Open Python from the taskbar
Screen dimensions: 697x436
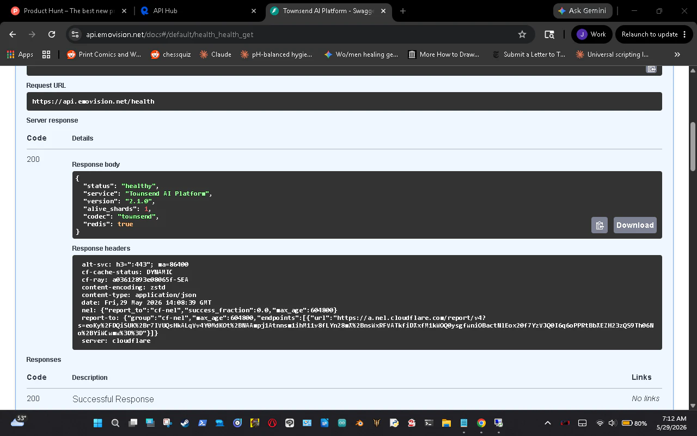394,423
